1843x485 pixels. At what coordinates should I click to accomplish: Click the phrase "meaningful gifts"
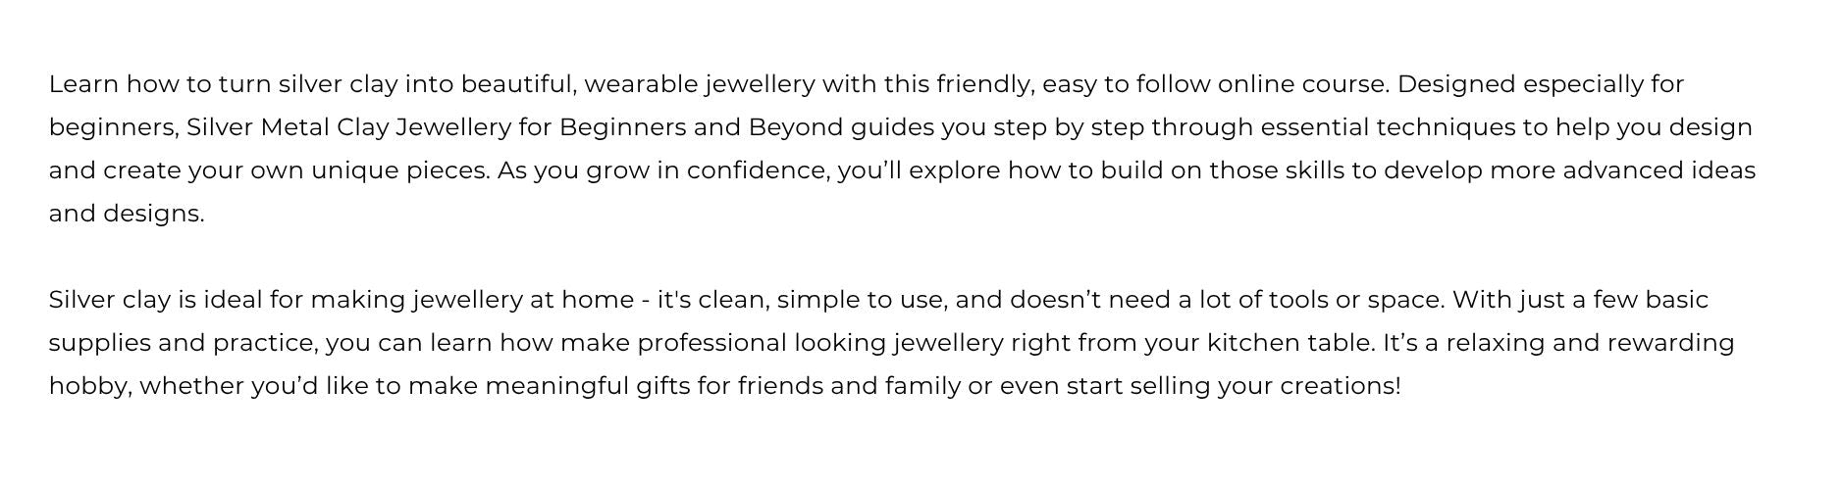pos(587,386)
